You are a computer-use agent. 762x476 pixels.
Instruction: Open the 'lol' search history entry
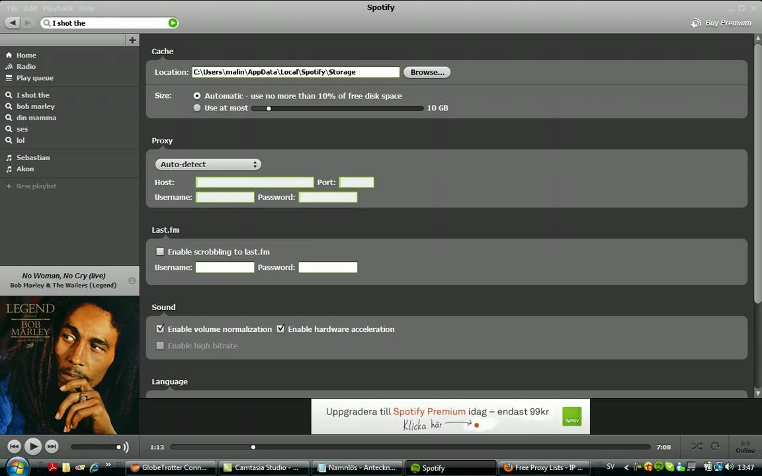(21, 140)
